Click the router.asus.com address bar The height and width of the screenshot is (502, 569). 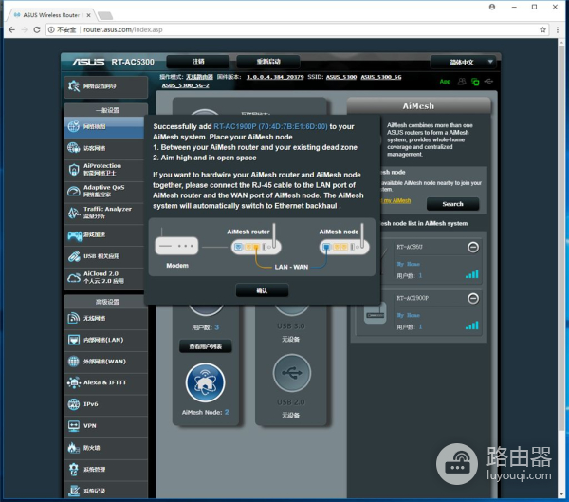click(284, 29)
